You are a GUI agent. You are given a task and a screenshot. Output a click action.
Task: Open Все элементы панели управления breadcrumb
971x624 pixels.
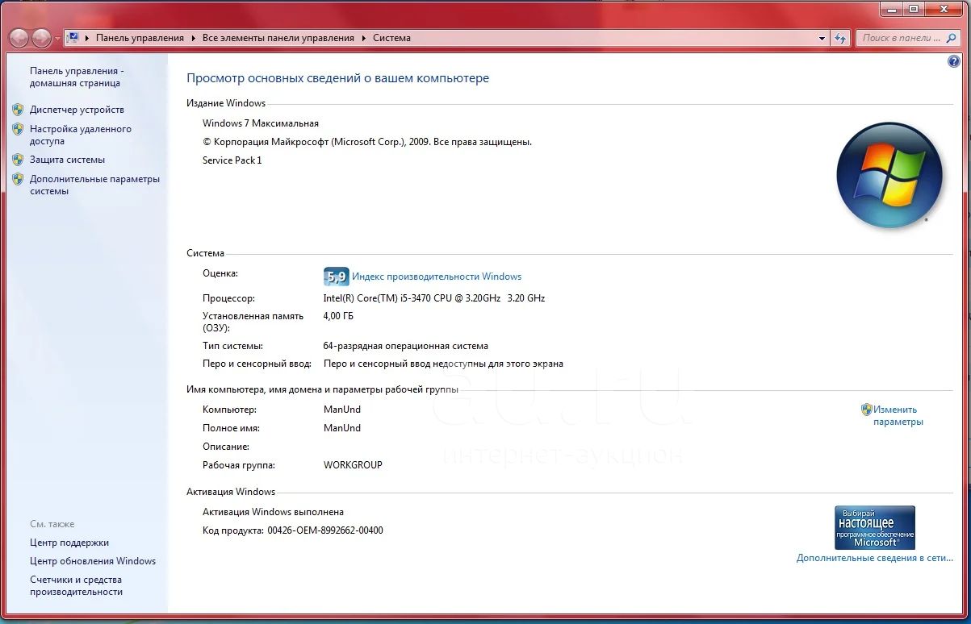pyautogui.click(x=278, y=38)
